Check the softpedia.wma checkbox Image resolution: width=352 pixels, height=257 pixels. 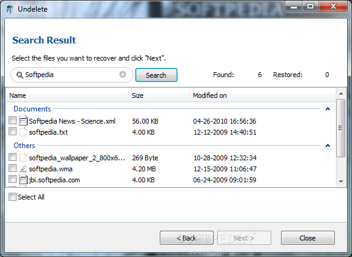13,168
